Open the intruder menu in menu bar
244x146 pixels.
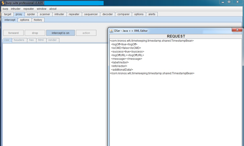pyautogui.click(x=16, y=9)
